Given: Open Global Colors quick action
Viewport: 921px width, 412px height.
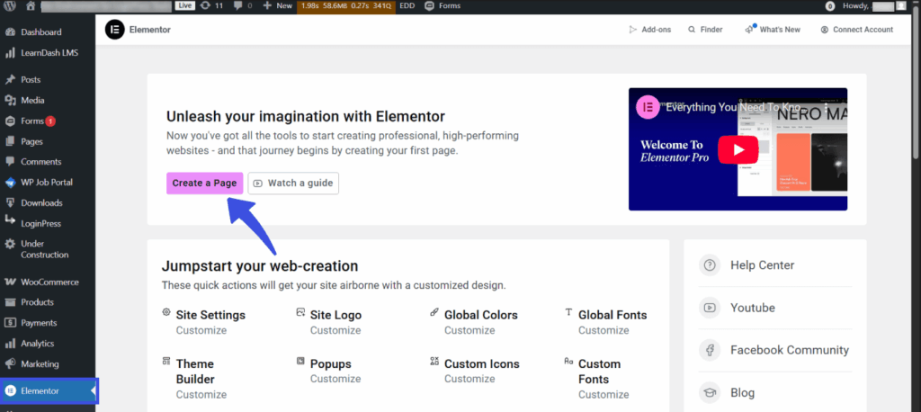Looking at the screenshot, I should tap(481, 315).
